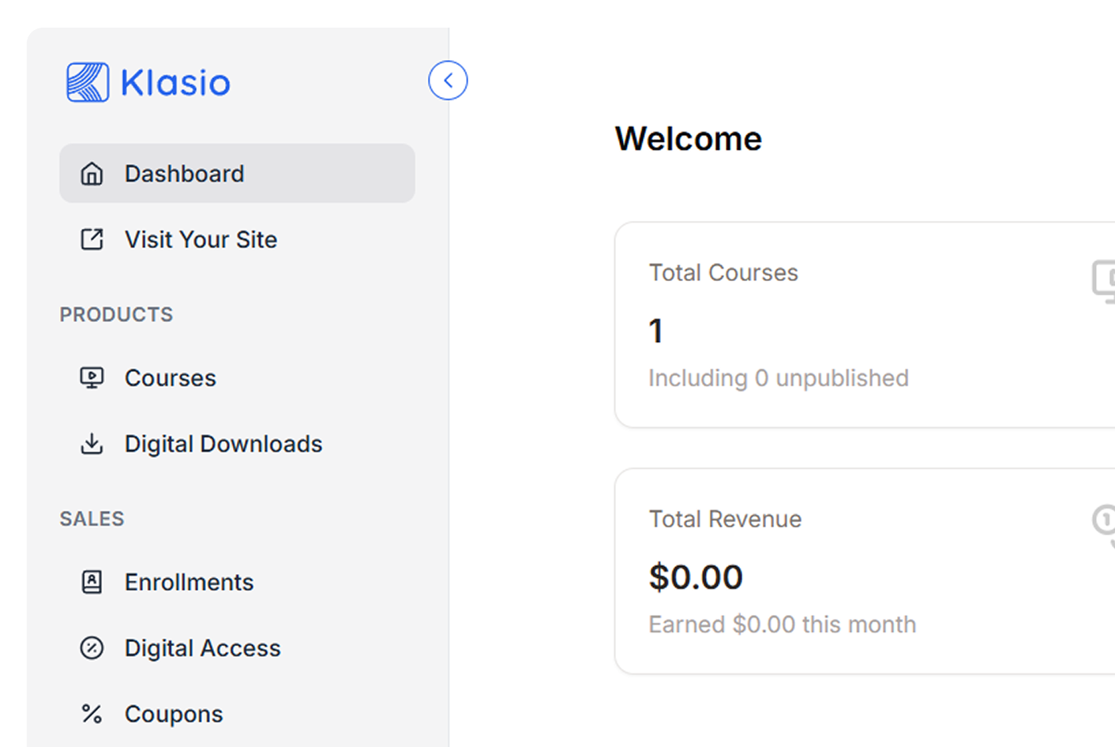Follow the Visit Your Site text link

pos(201,239)
